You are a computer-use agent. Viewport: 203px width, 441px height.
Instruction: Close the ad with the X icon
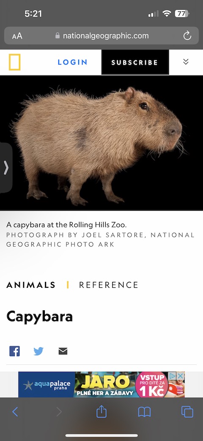coord(181,376)
